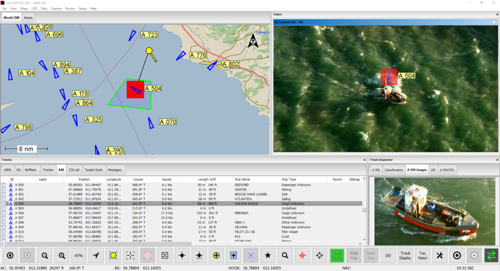500x271 pixels.
Task: Check the box for track A 510
Action: pos(4,232)
